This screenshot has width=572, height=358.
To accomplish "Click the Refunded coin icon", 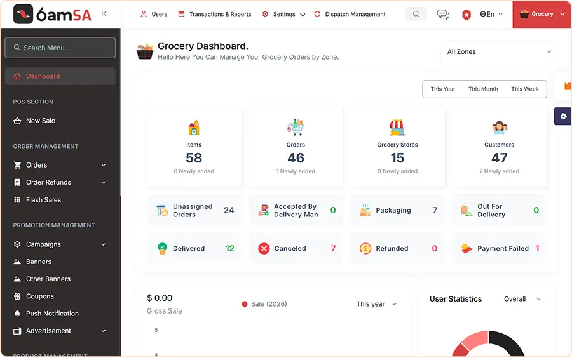I will coord(365,248).
